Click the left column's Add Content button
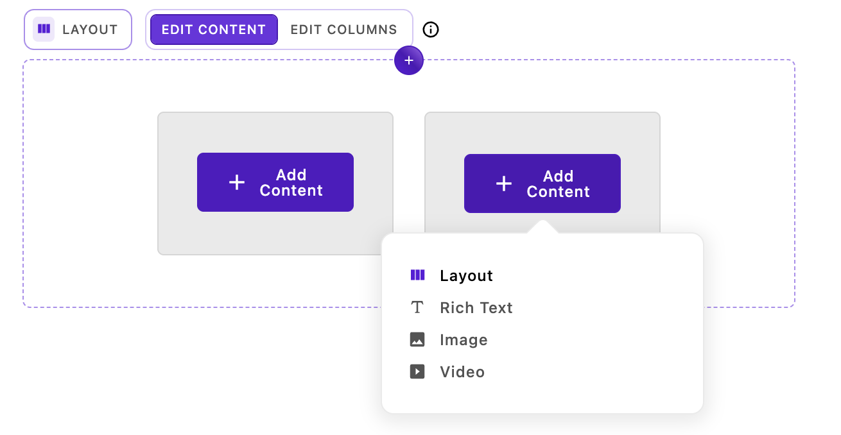 click(x=275, y=182)
